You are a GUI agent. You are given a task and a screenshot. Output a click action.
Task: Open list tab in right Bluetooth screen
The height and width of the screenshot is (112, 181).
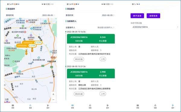138,107
